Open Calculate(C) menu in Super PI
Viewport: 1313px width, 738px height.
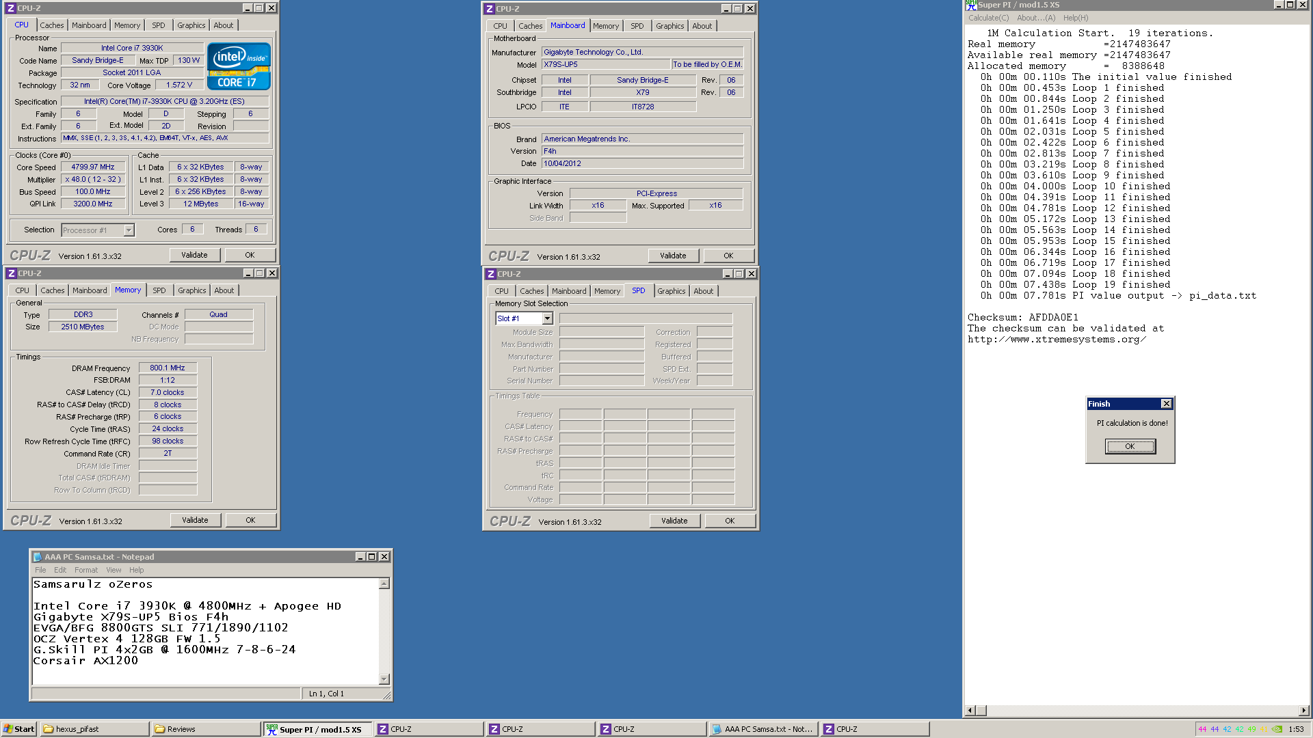pyautogui.click(x=988, y=18)
